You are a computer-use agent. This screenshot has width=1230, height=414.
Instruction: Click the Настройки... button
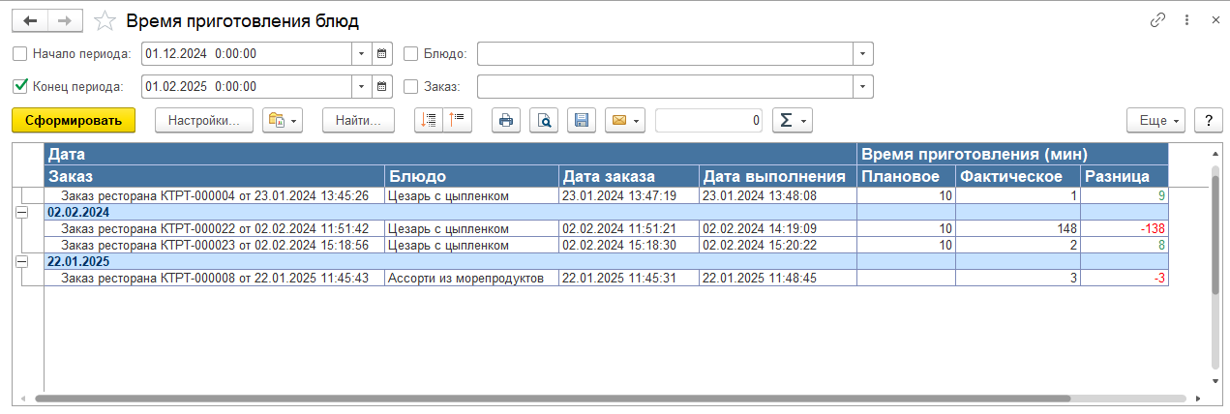203,120
